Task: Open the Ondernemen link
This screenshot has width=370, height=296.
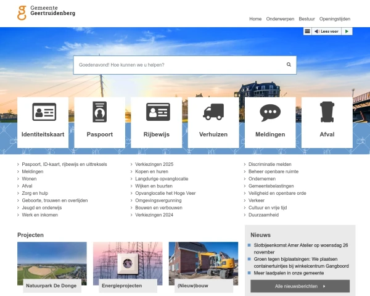Action: pyautogui.click(x=262, y=179)
